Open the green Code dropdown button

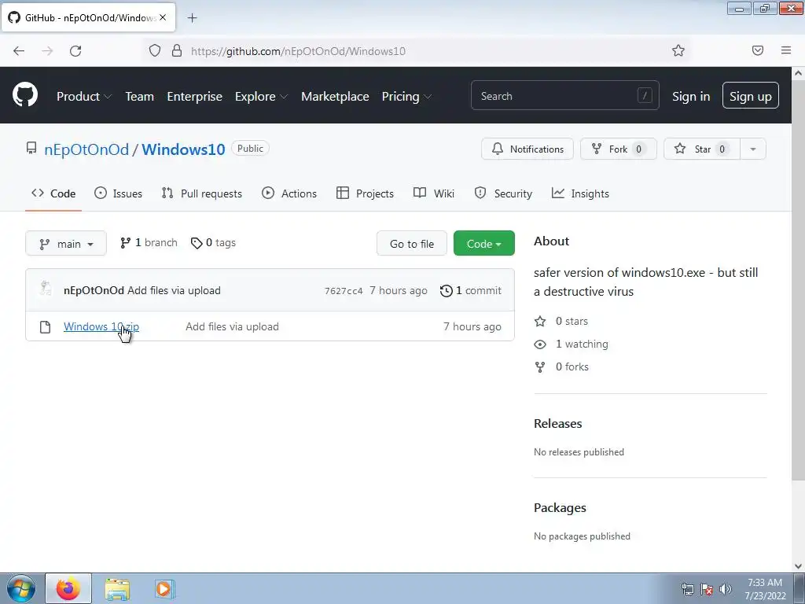point(483,244)
